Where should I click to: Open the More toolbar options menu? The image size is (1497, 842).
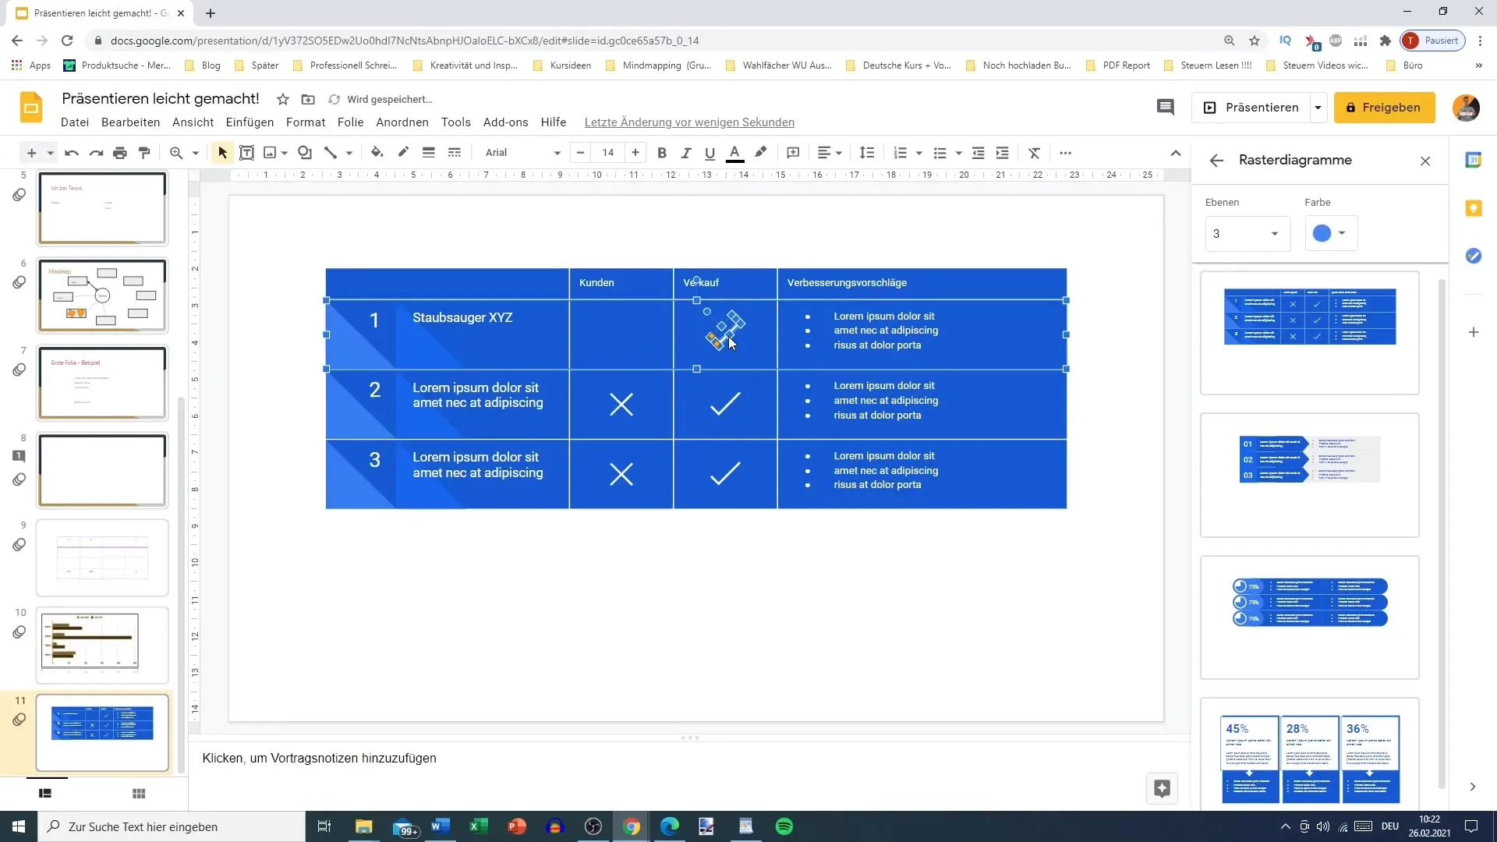[x=1066, y=153]
